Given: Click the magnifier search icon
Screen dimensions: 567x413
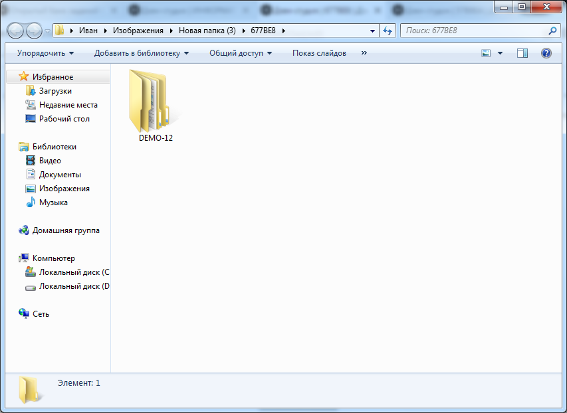Looking at the screenshot, I should (552, 31).
